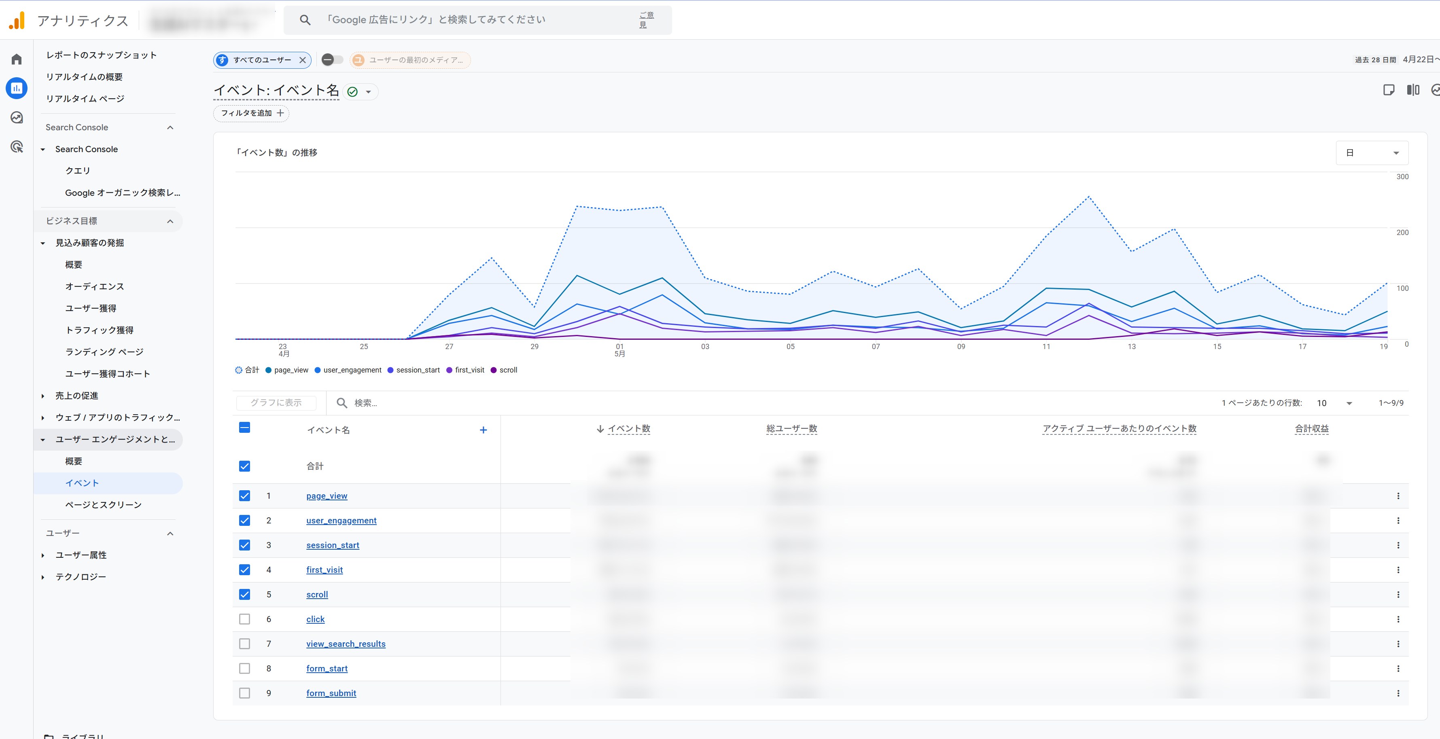Screen dimensions: 1440x739
Task: Open the three-dot menu for page_view row
Action: (x=1398, y=496)
